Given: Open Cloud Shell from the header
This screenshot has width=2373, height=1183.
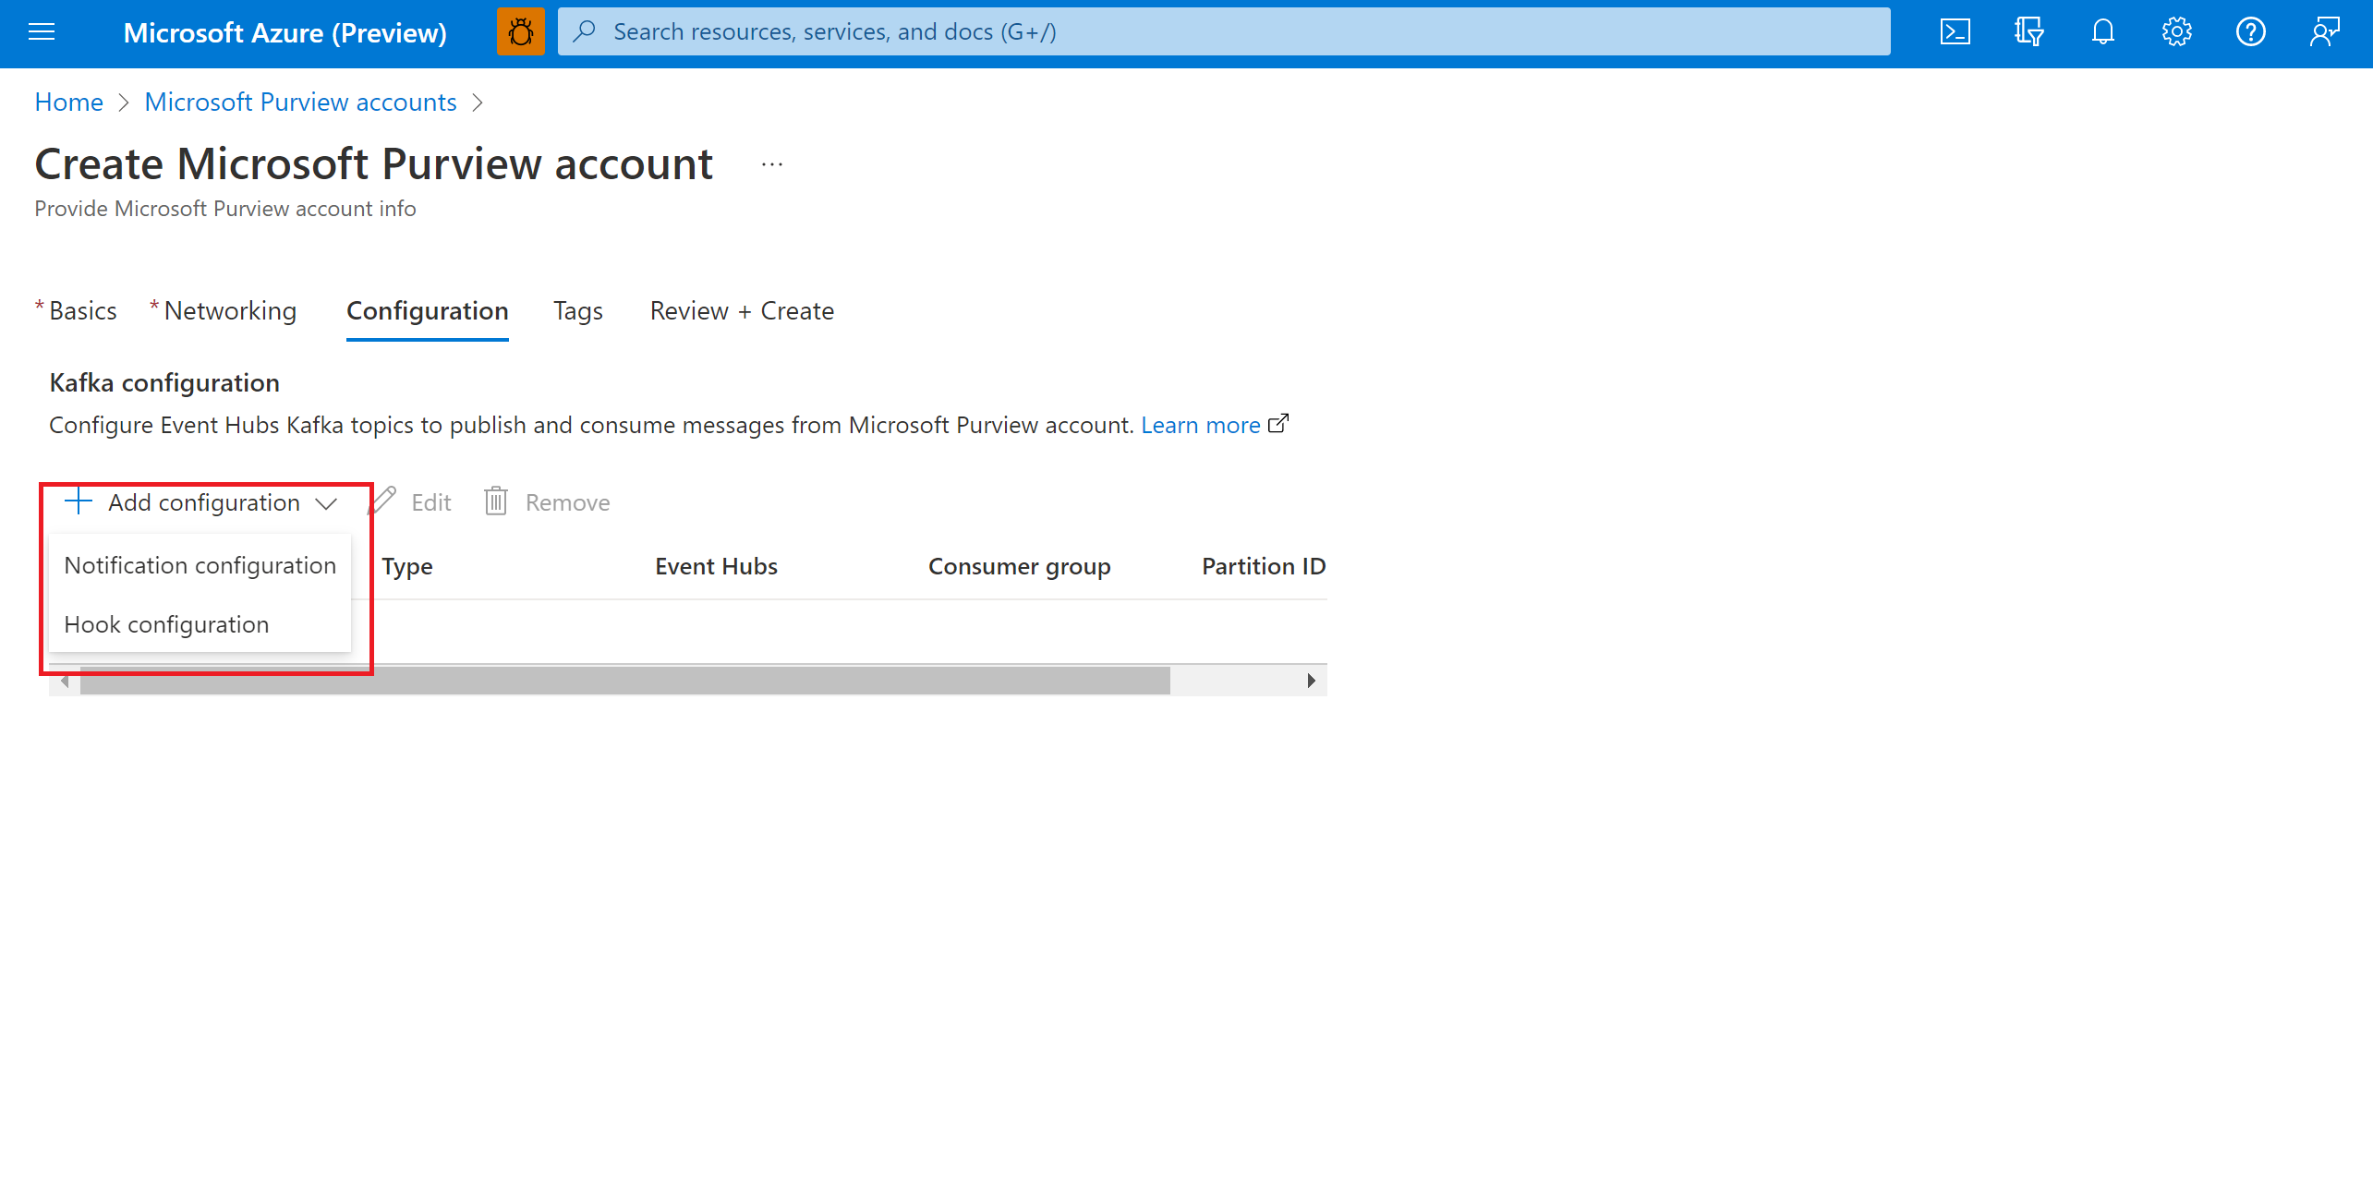Looking at the screenshot, I should pyautogui.click(x=1955, y=32).
